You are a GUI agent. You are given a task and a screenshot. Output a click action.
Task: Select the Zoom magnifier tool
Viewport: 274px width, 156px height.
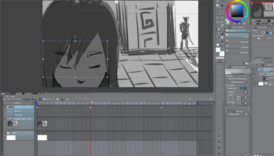[218, 2]
